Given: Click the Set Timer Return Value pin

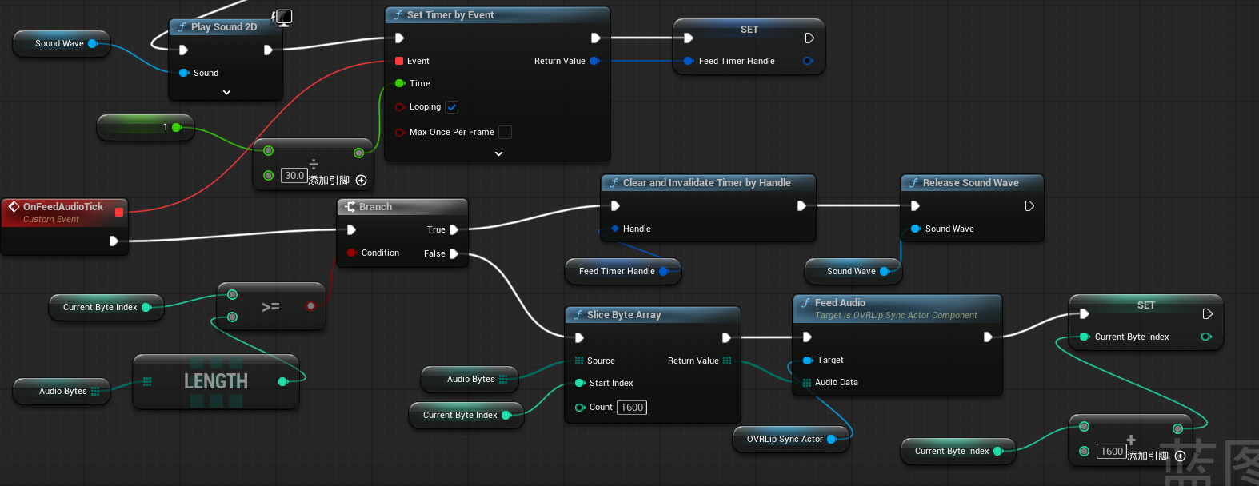Looking at the screenshot, I should [594, 61].
